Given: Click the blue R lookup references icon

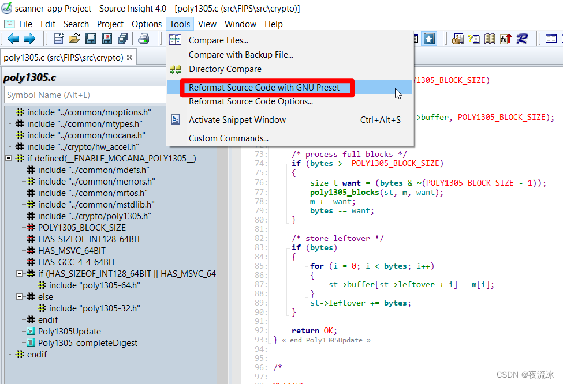Looking at the screenshot, I should [522, 39].
